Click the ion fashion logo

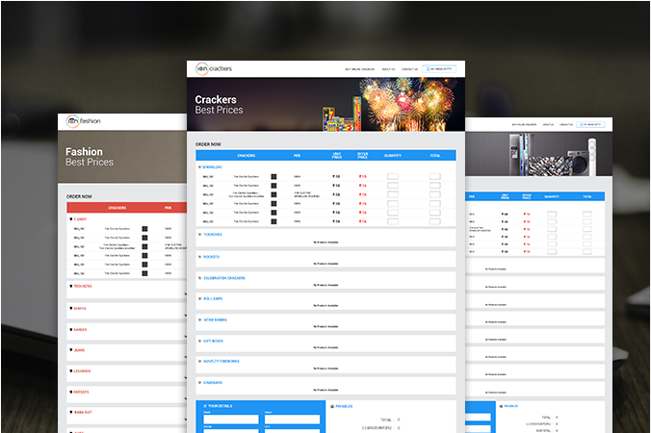(x=84, y=121)
